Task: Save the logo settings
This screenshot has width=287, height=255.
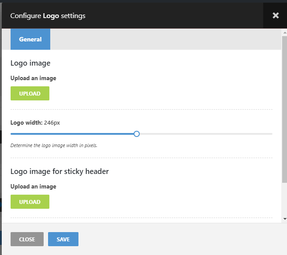Action: pyautogui.click(x=63, y=239)
